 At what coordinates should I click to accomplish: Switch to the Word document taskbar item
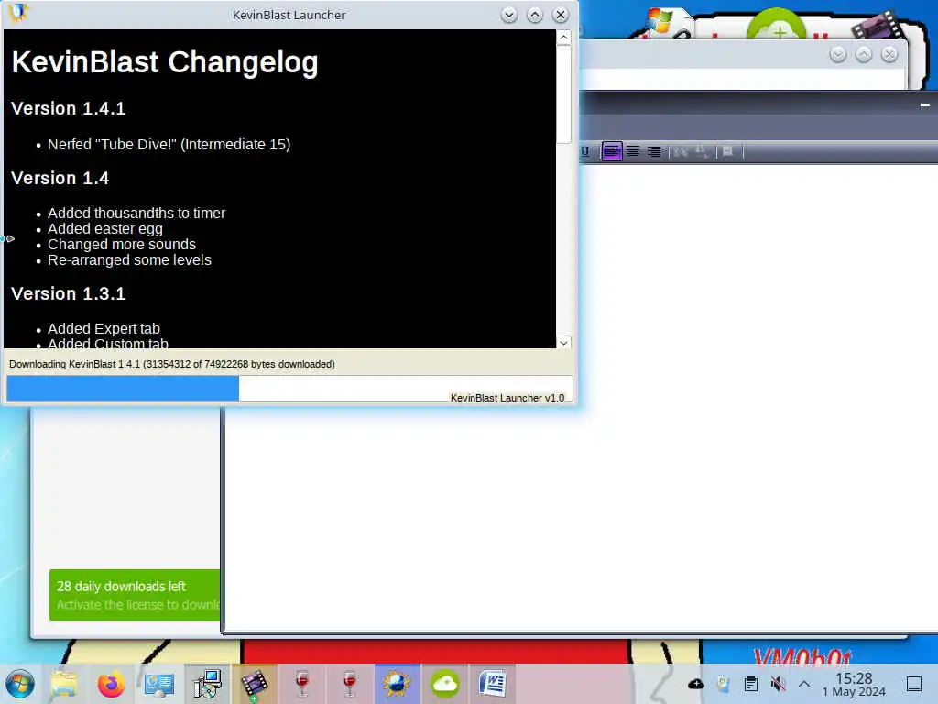[492, 684]
